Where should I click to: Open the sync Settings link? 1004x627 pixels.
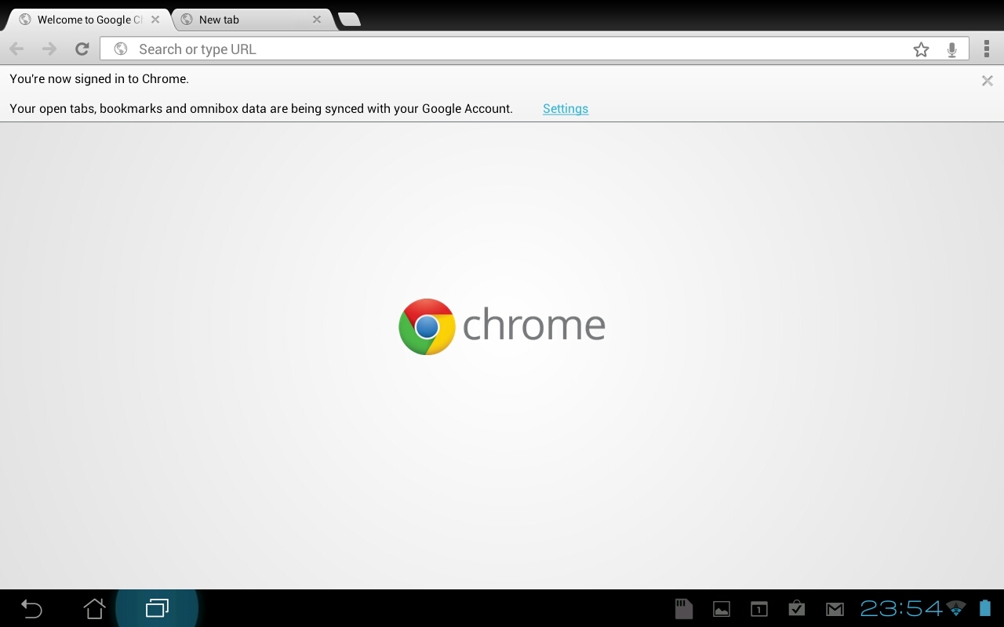point(565,109)
